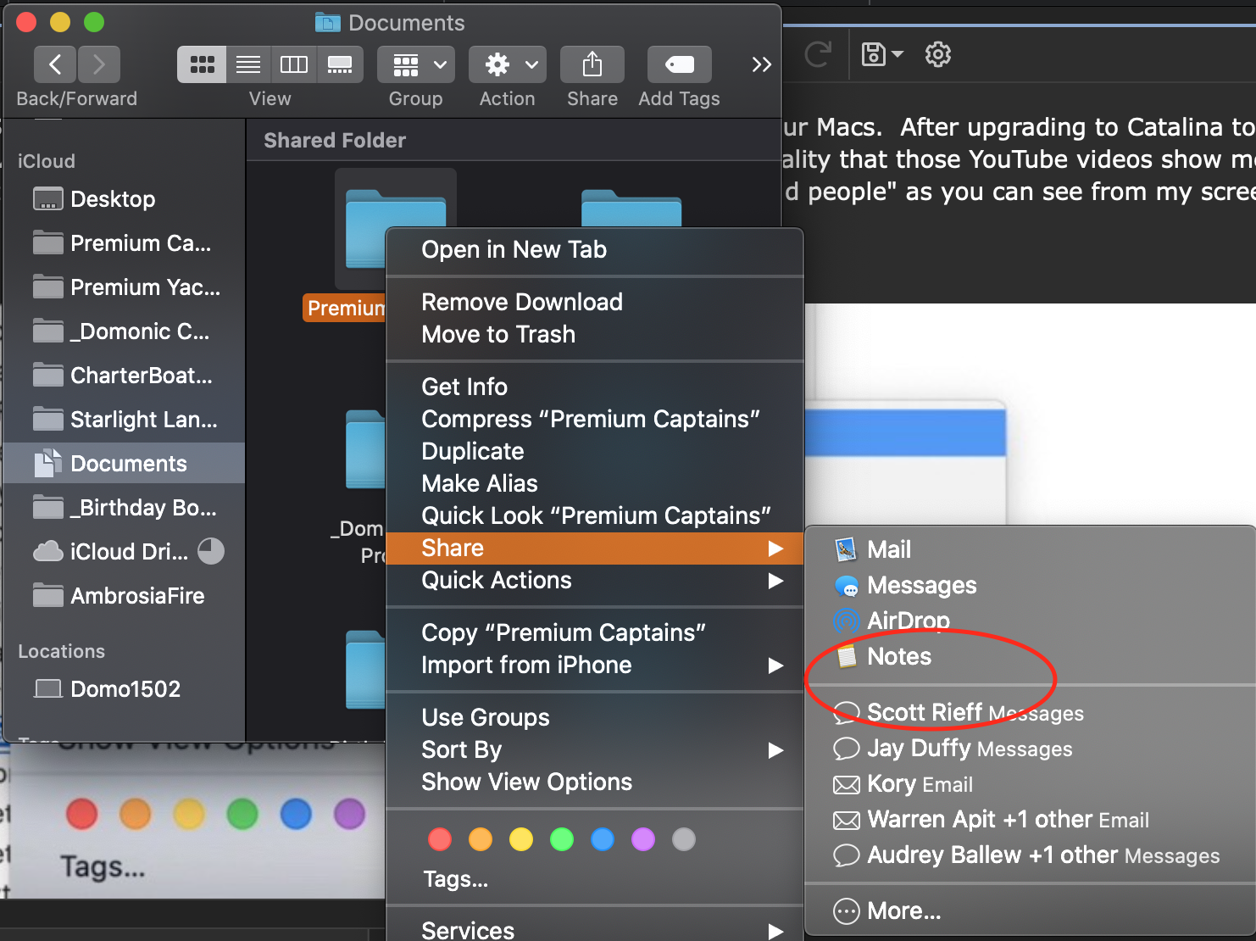Select Premium Ca... folder in sidebar
This screenshot has width=1256, height=941.
tap(125, 243)
